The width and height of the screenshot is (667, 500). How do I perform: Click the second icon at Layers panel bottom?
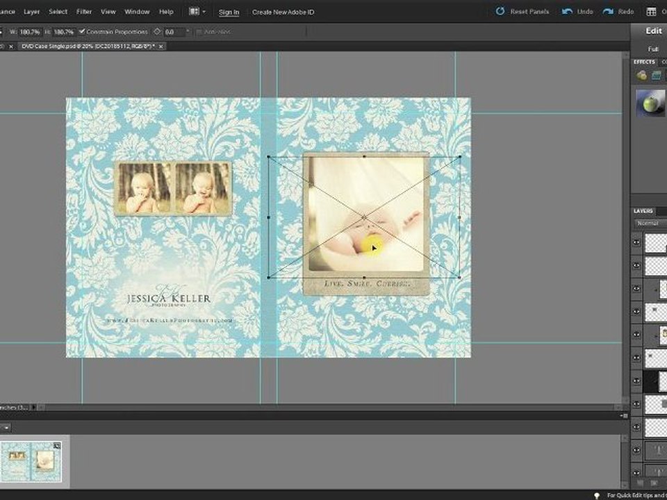pos(654,483)
